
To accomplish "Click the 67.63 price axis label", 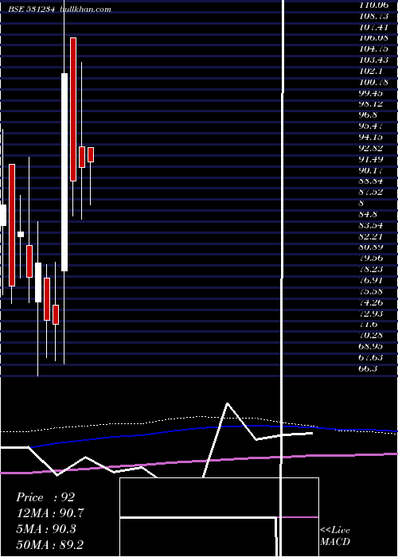I will pyautogui.click(x=371, y=357).
